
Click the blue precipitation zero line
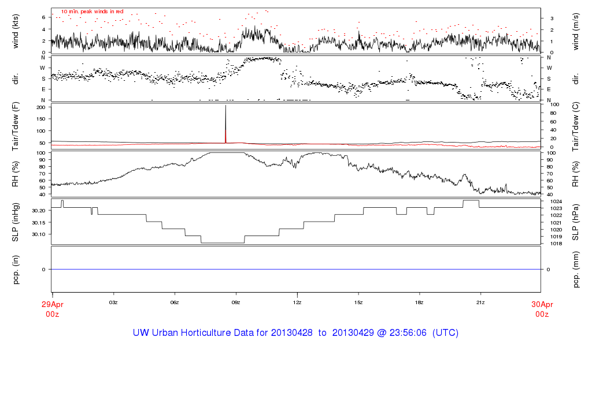(296, 269)
